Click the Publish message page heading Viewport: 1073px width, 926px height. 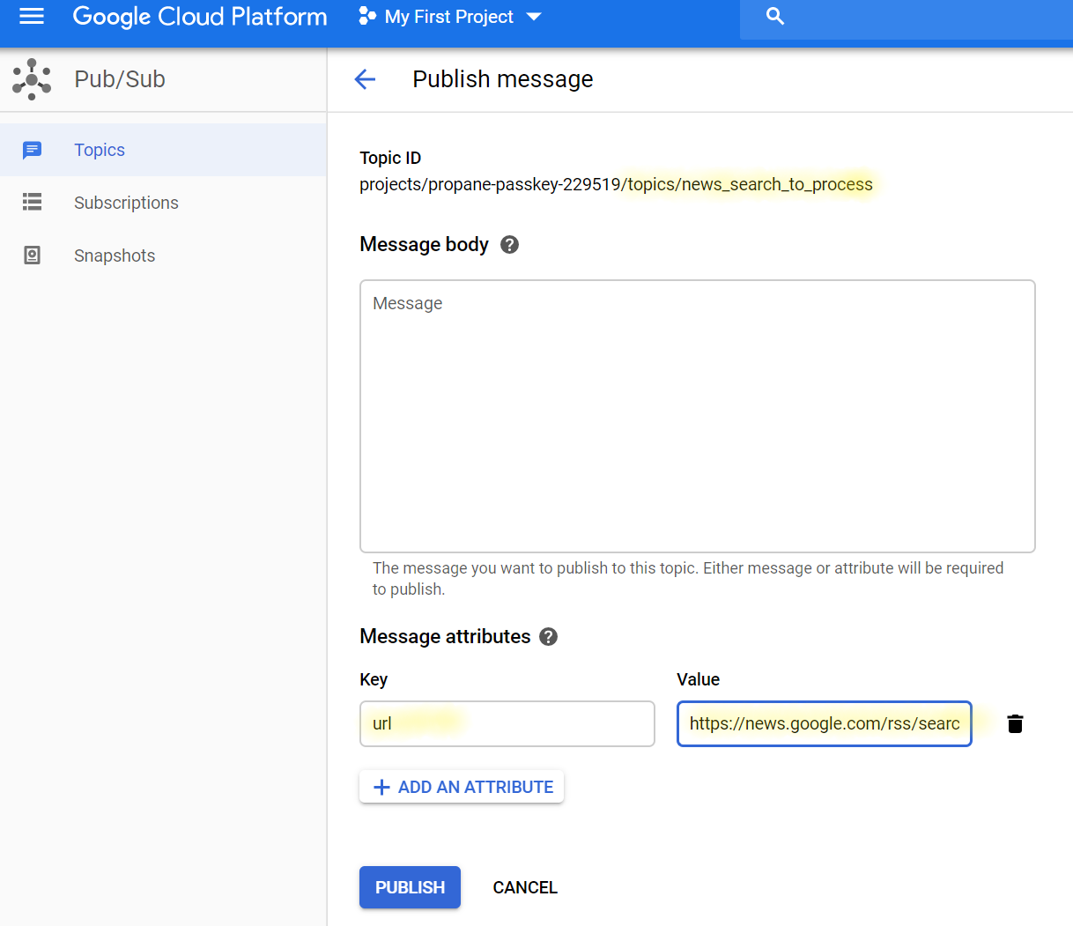[503, 79]
